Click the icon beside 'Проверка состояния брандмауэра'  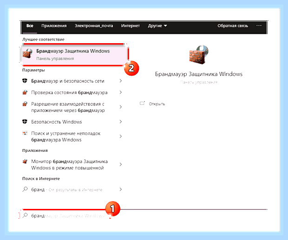click(x=25, y=92)
